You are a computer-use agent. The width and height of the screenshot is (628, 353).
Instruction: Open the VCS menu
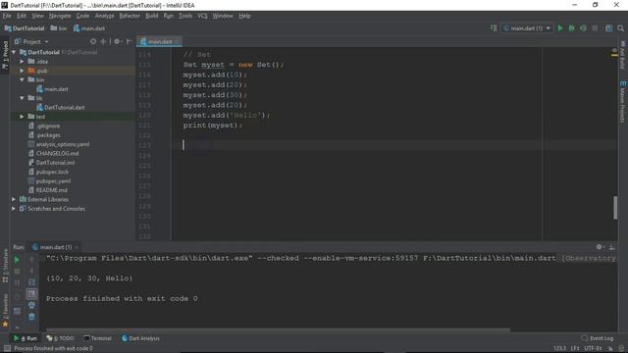(x=202, y=16)
